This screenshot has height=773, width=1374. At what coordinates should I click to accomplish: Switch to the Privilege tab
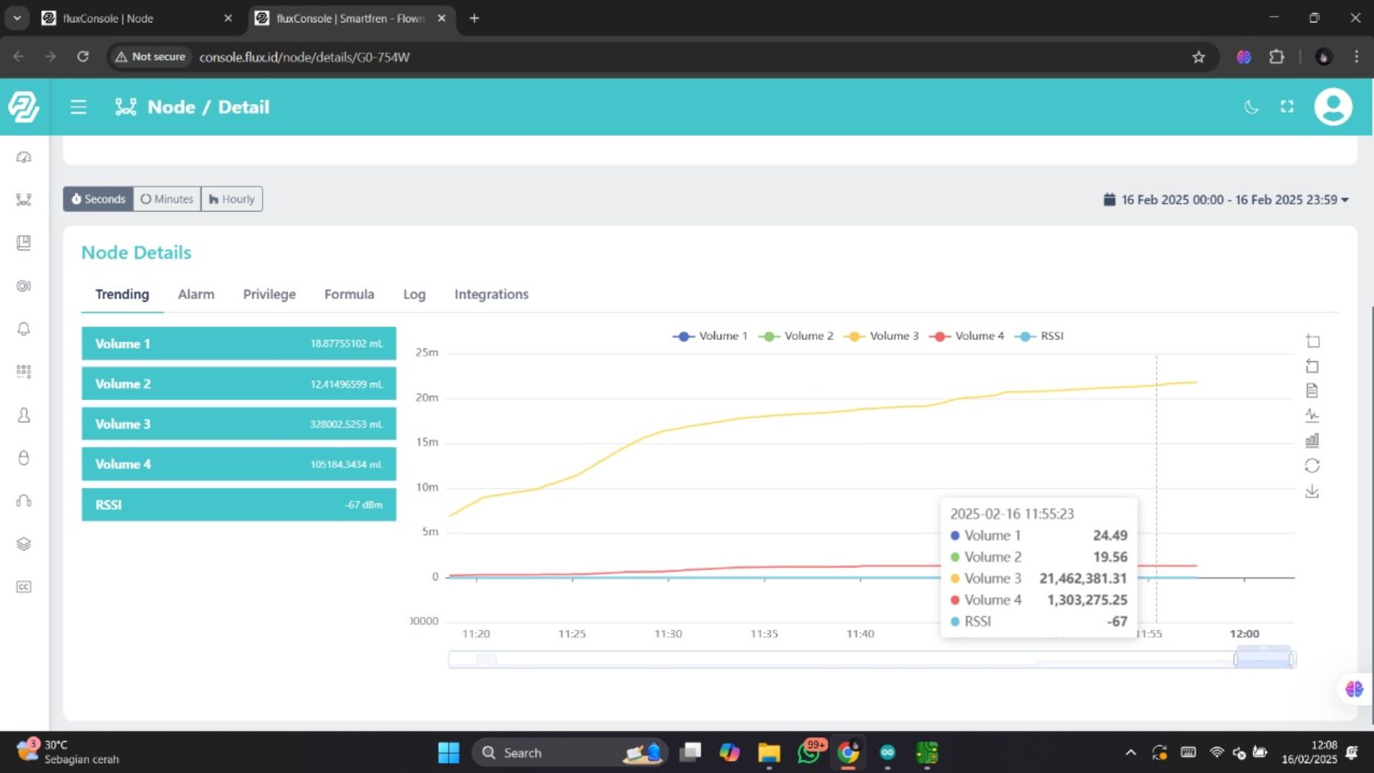[x=269, y=294]
